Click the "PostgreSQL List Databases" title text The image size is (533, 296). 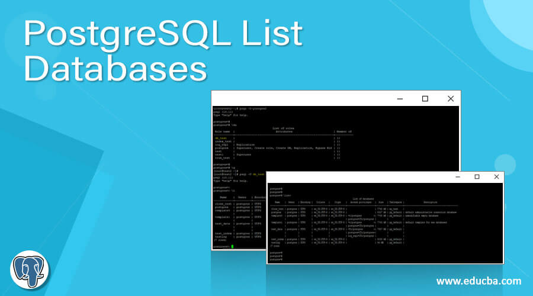click(x=162, y=50)
